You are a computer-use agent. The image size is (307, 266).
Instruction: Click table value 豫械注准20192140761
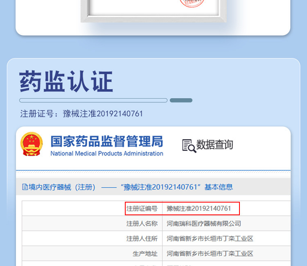(x=199, y=208)
